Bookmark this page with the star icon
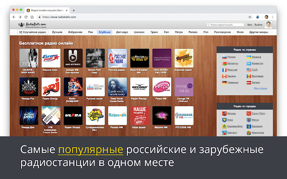 [250, 17]
